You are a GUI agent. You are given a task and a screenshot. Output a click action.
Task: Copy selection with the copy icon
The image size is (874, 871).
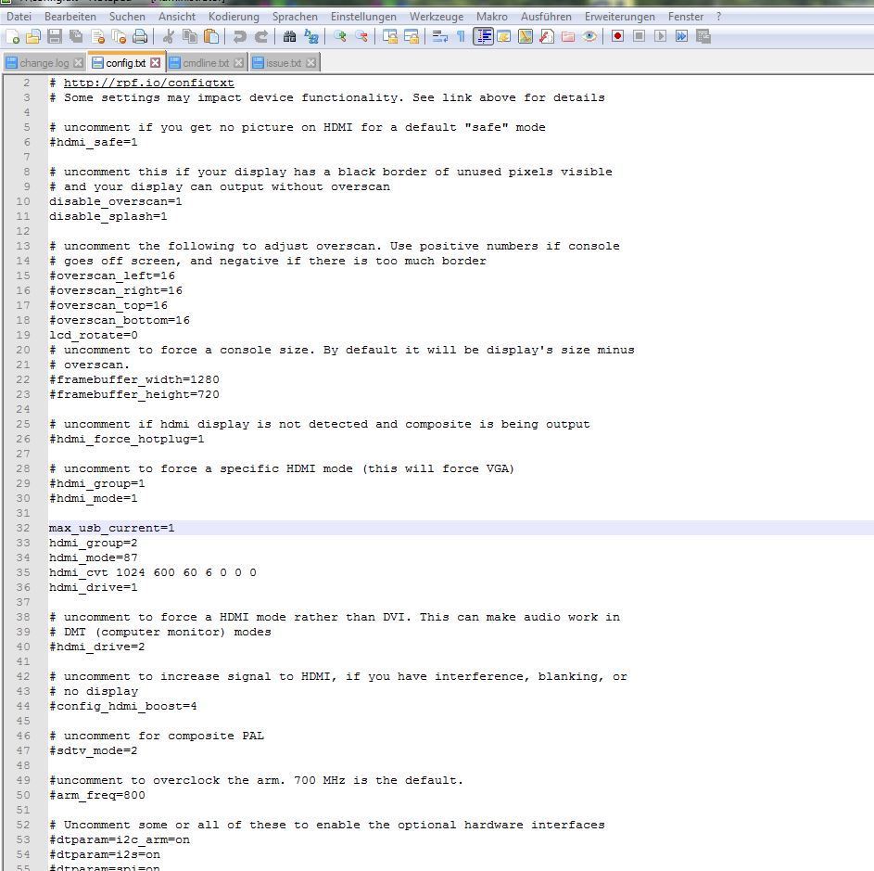[x=190, y=37]
